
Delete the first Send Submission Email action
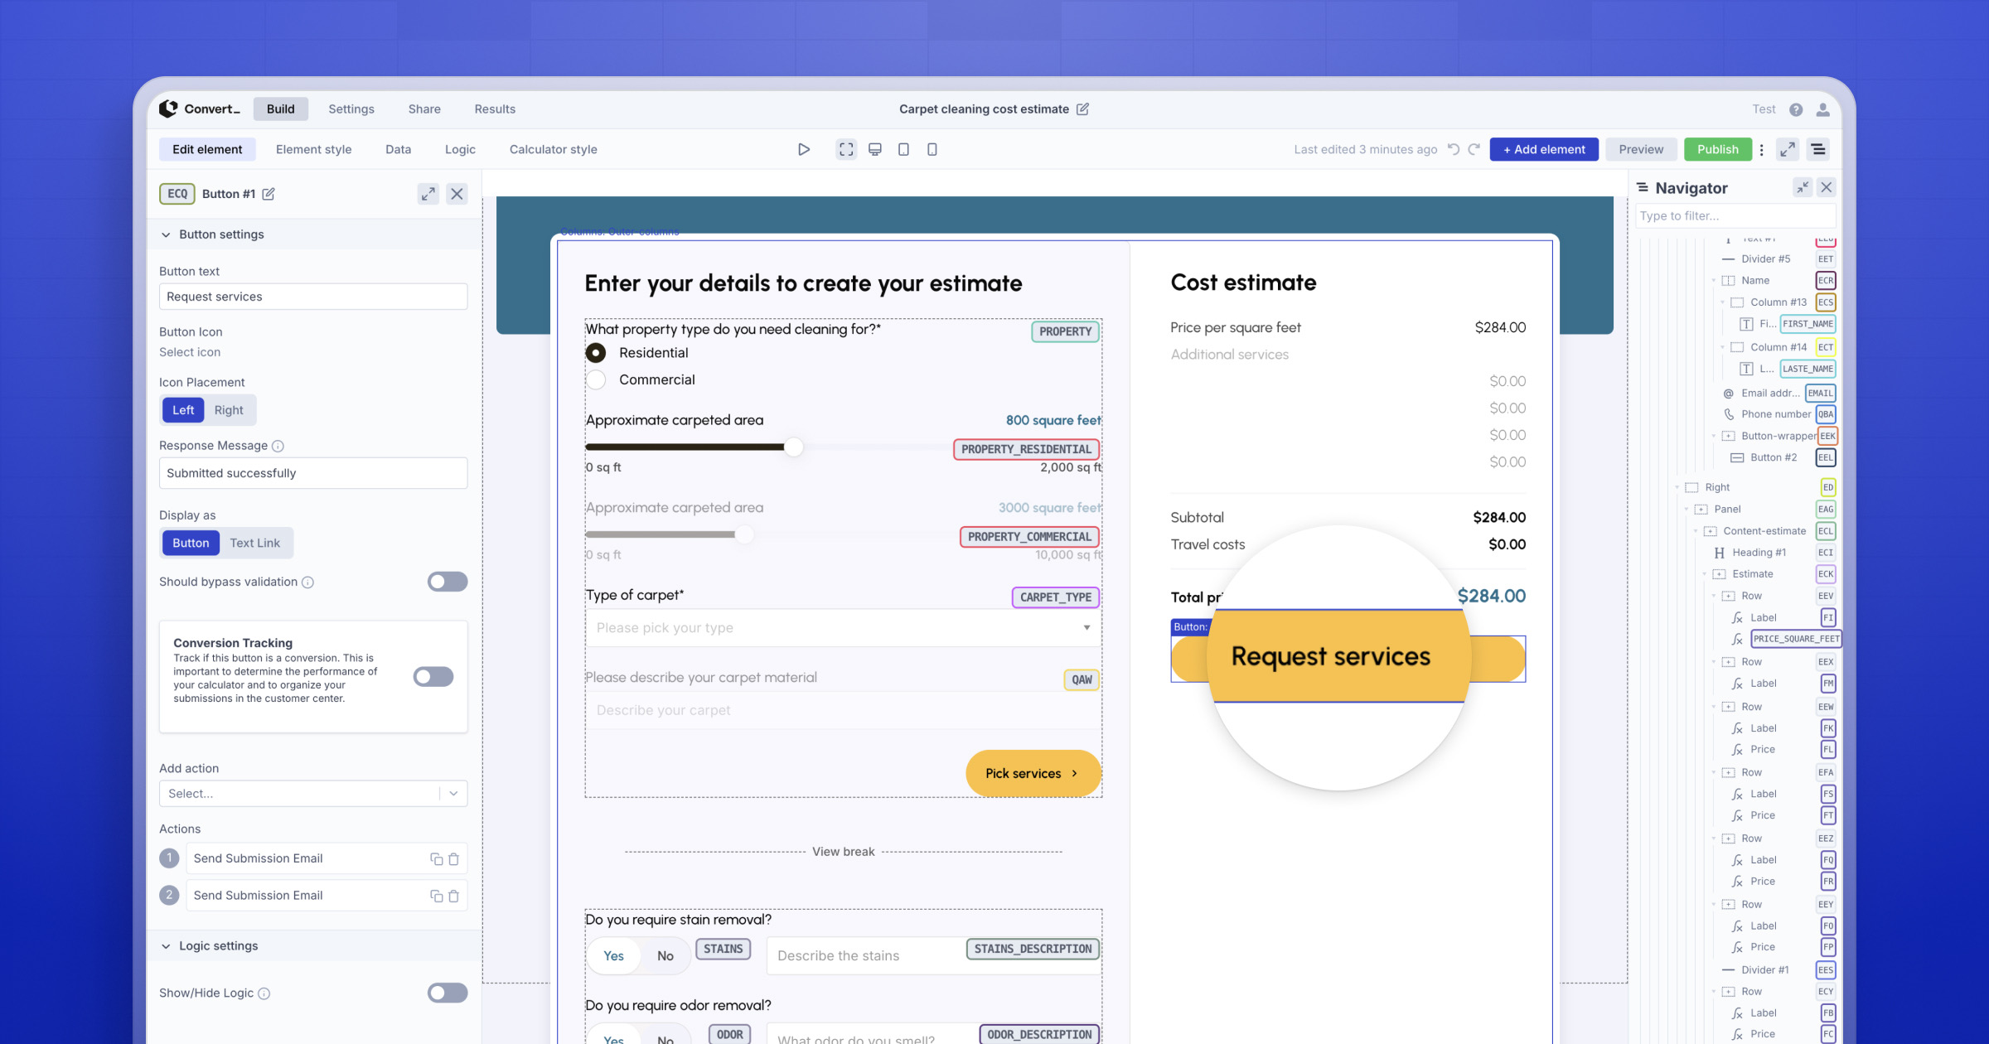tap(453, 858)
